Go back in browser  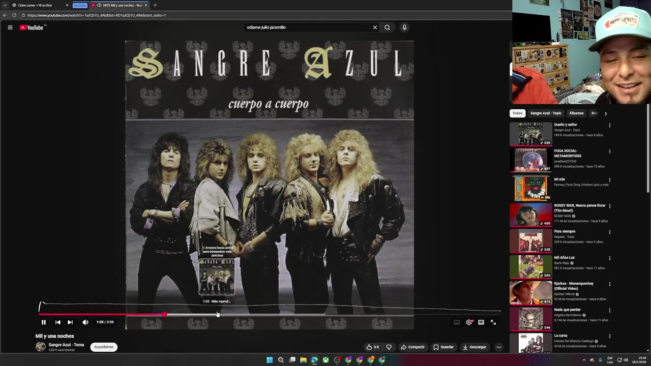[x=5, y=15]
